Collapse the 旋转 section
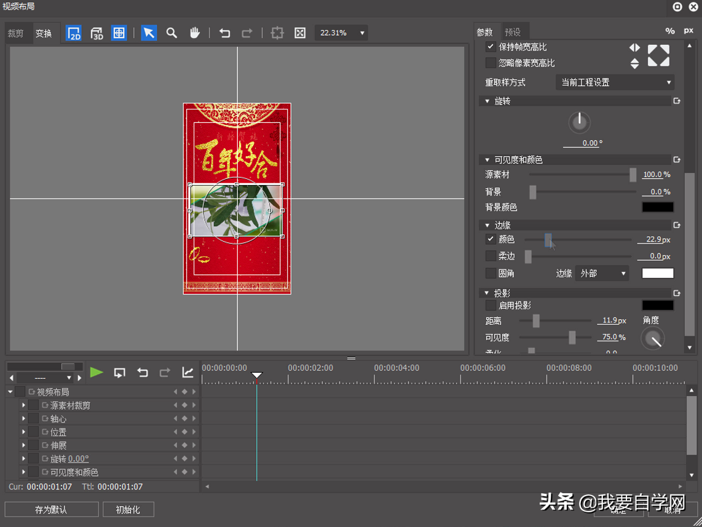 tap(487, 101)
